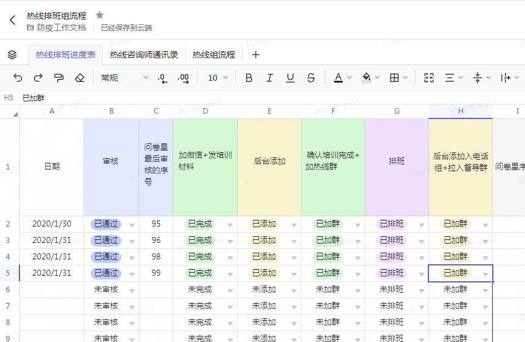
Task: Add a new sheet with plus button
Action: click(x=255, y=55)
